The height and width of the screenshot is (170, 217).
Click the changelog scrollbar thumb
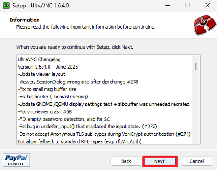[196, 66]
